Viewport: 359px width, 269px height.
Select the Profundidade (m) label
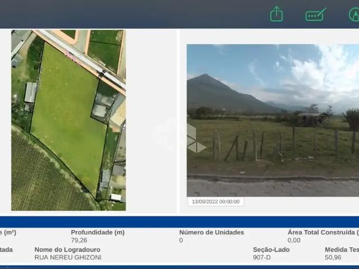coord(98,233)
